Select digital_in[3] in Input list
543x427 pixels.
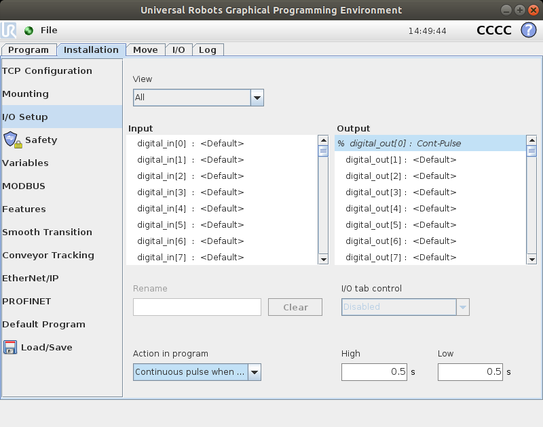pos(190,192)
